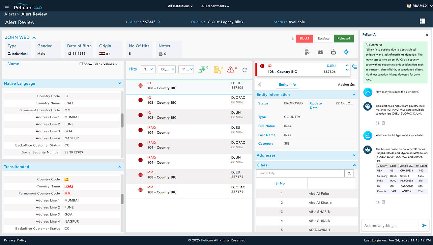This screenshot has height=245, width=433.
Task: Click the red Block1 button
Action: 304,39
